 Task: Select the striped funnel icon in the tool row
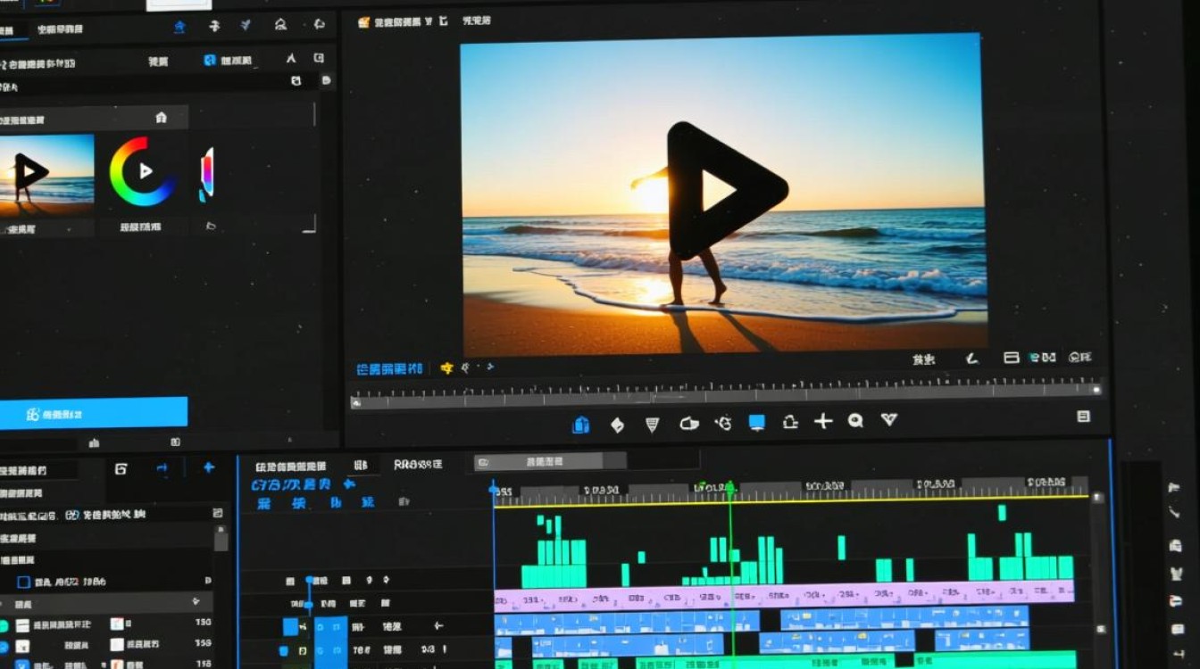click(x=652, y=425)
